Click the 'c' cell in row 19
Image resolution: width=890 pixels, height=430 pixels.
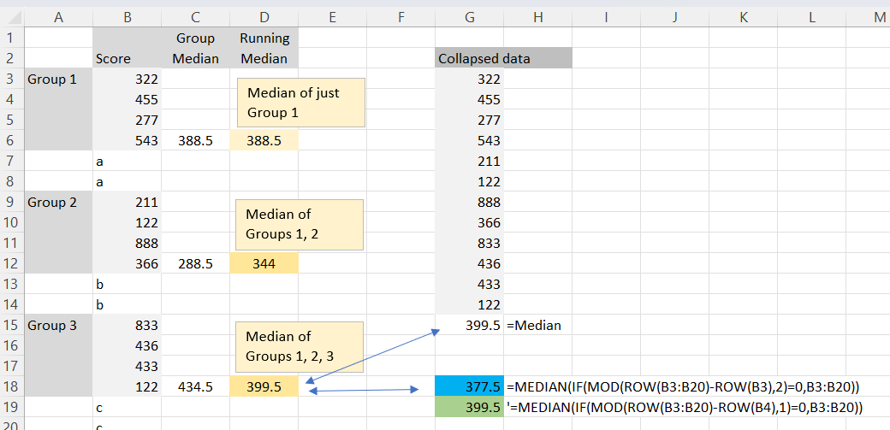coord(128,407)
